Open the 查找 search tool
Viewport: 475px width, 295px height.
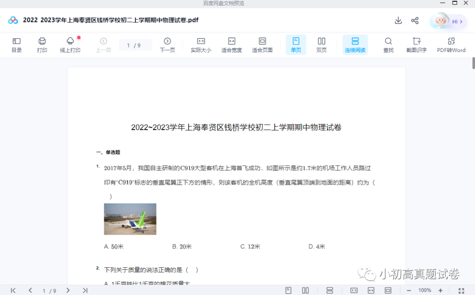(x=388, y=45)
